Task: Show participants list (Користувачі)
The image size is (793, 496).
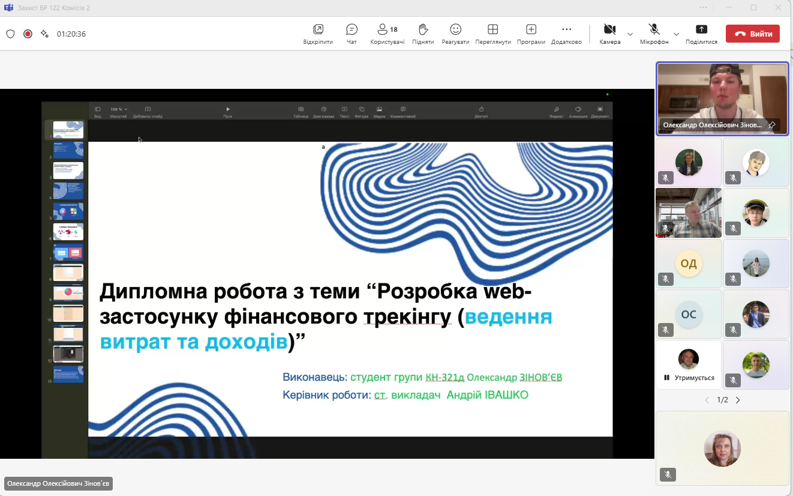Action: (x=387, y=34)
